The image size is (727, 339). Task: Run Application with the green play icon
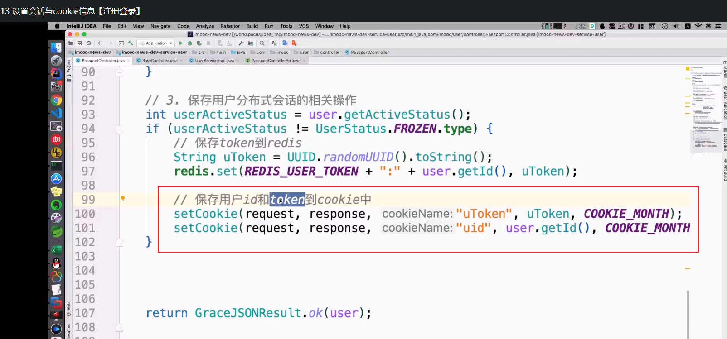[181, 43]
